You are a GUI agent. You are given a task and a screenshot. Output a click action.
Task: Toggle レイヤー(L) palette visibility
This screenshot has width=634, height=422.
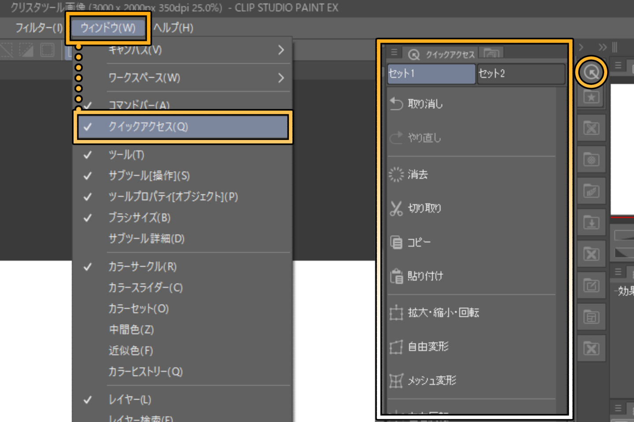(x=182, y=400)
